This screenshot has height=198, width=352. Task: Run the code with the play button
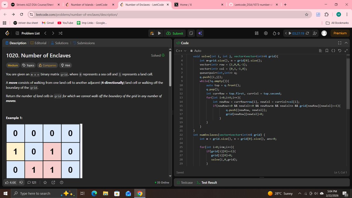[159, 33]
